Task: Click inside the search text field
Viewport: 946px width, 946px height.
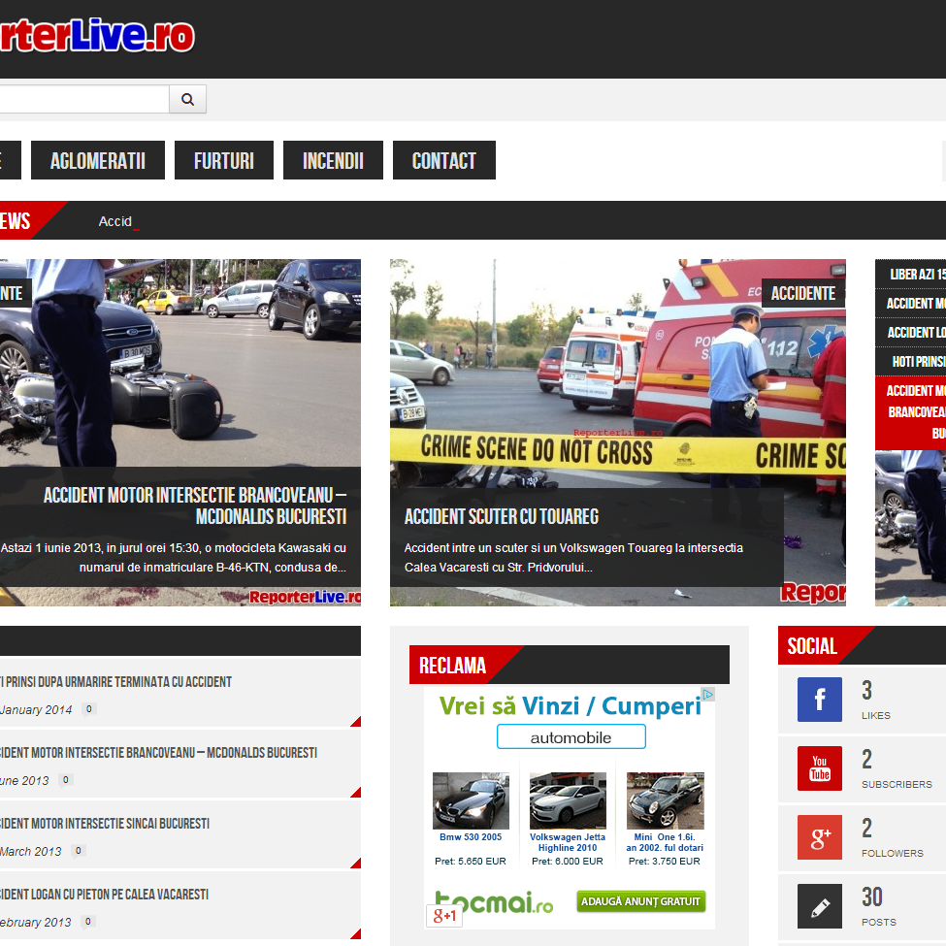Action: [82, 99]
